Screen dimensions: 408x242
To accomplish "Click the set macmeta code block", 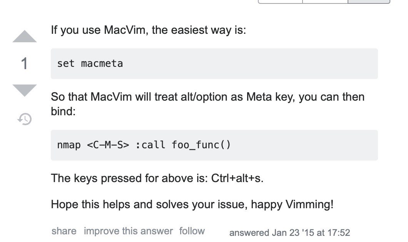I will click(214, 64).
